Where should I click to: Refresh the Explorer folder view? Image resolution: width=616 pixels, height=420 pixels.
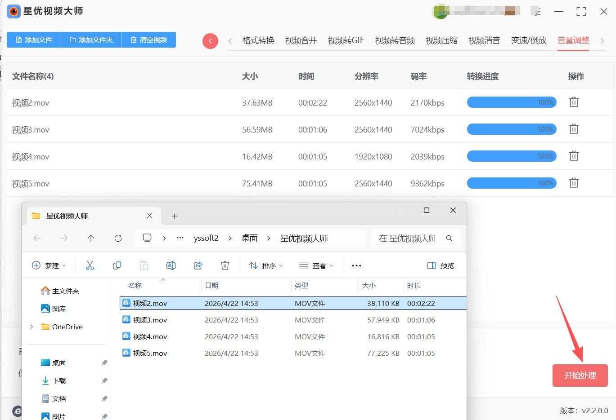pyautogui.click(x=118, y=238)
